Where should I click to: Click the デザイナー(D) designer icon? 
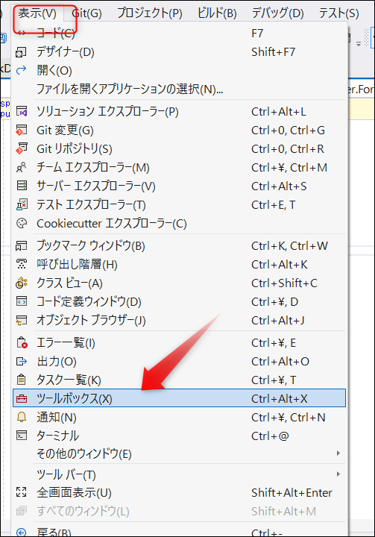21,52
